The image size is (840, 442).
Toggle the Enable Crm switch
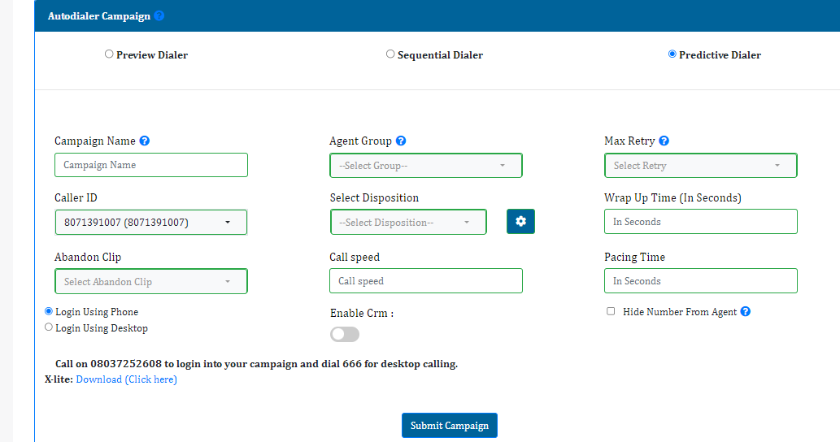pos(345,334)
